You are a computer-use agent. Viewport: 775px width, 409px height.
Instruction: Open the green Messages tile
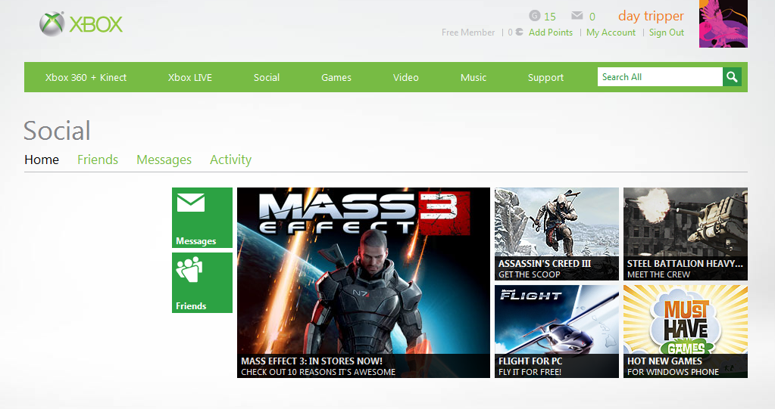click(x=202, y=218)
